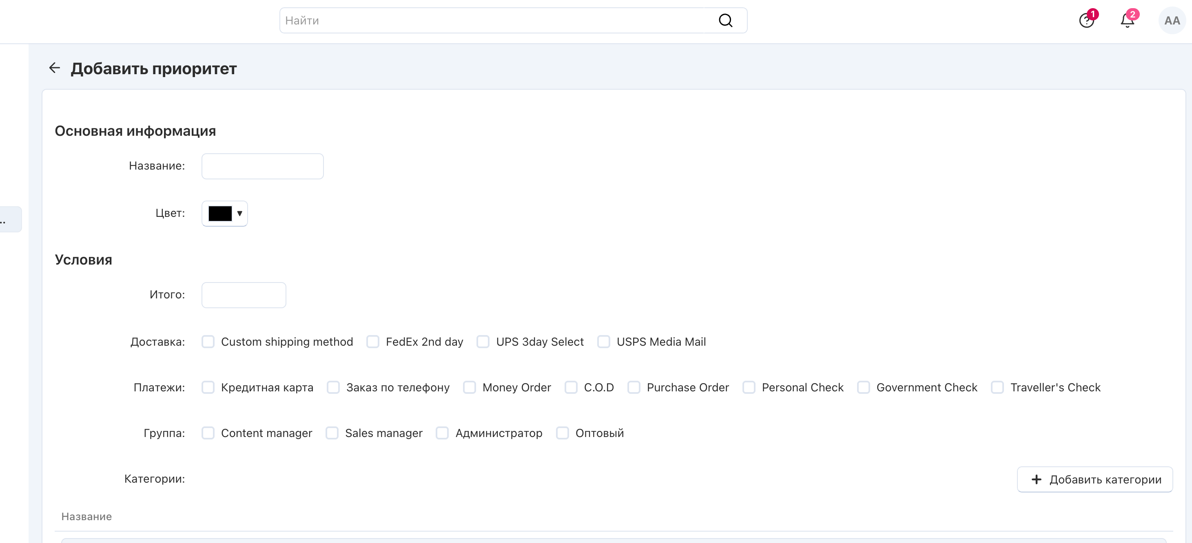Open the AA user avatar menu
1192x543 pixels.
pyautogui.click(x=1172, y=20)
